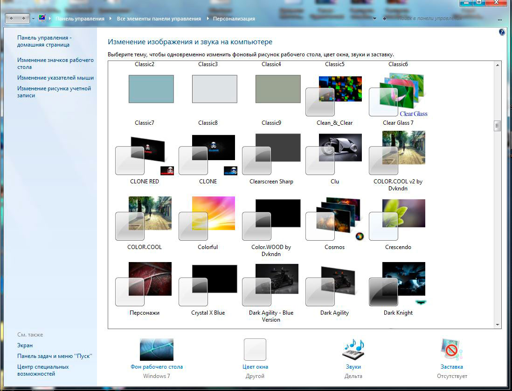Click the Classic6 theme label
512x391 pixels.
point(398,64)
